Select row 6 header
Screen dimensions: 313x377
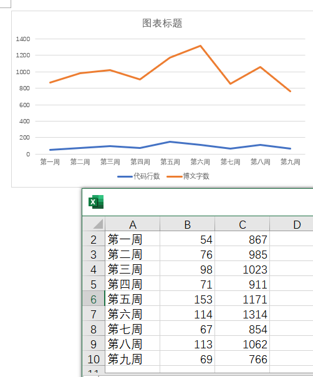(94, 298)
